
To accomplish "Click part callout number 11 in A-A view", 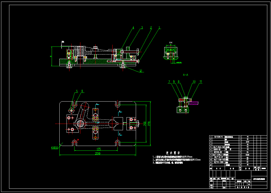I will [200, 82].
